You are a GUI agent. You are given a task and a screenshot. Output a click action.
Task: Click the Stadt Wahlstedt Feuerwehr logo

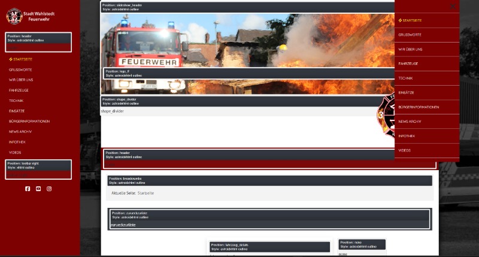[31, 16]
